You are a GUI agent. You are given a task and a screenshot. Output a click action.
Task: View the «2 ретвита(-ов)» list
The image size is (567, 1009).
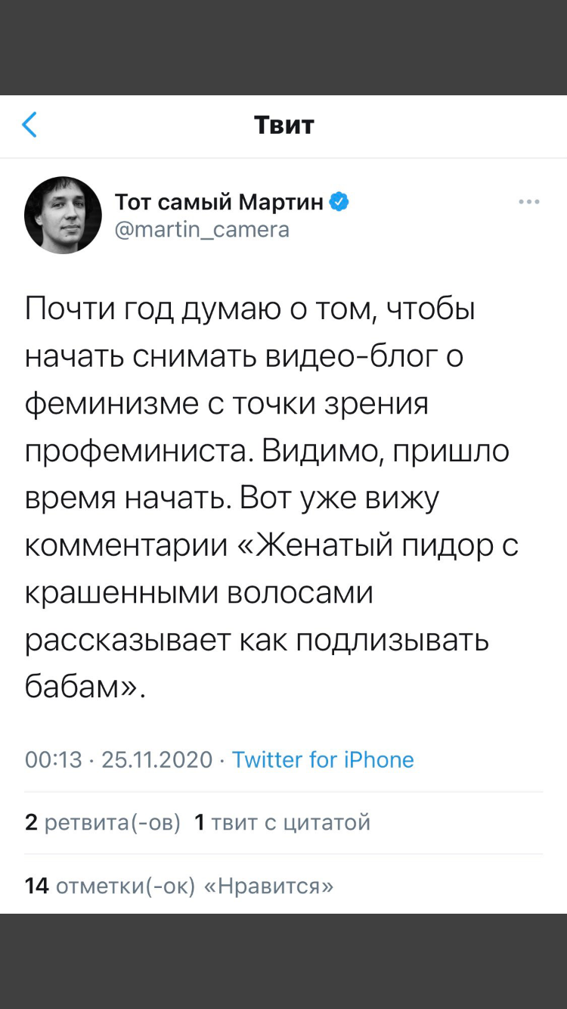103,822
